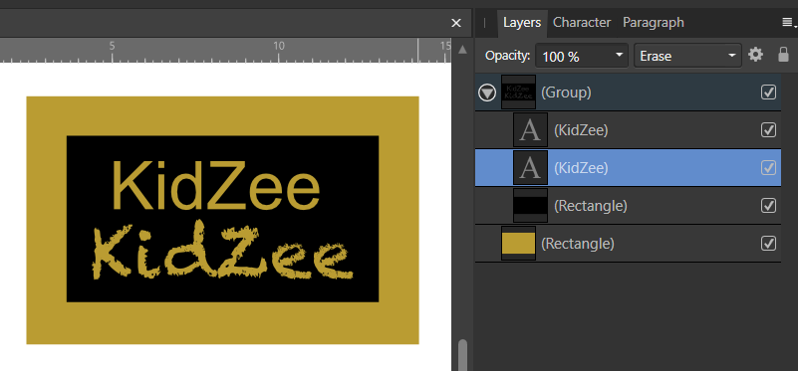
Task: Switch to the Character tab
Action: [582, 23]
